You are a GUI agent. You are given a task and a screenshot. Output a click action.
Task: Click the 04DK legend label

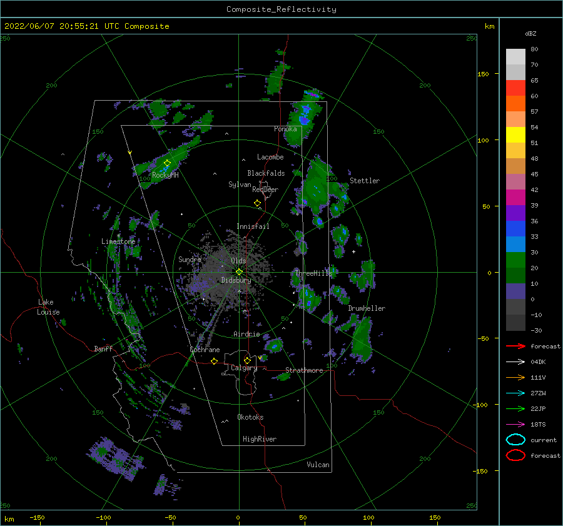[x=538, y=362]
